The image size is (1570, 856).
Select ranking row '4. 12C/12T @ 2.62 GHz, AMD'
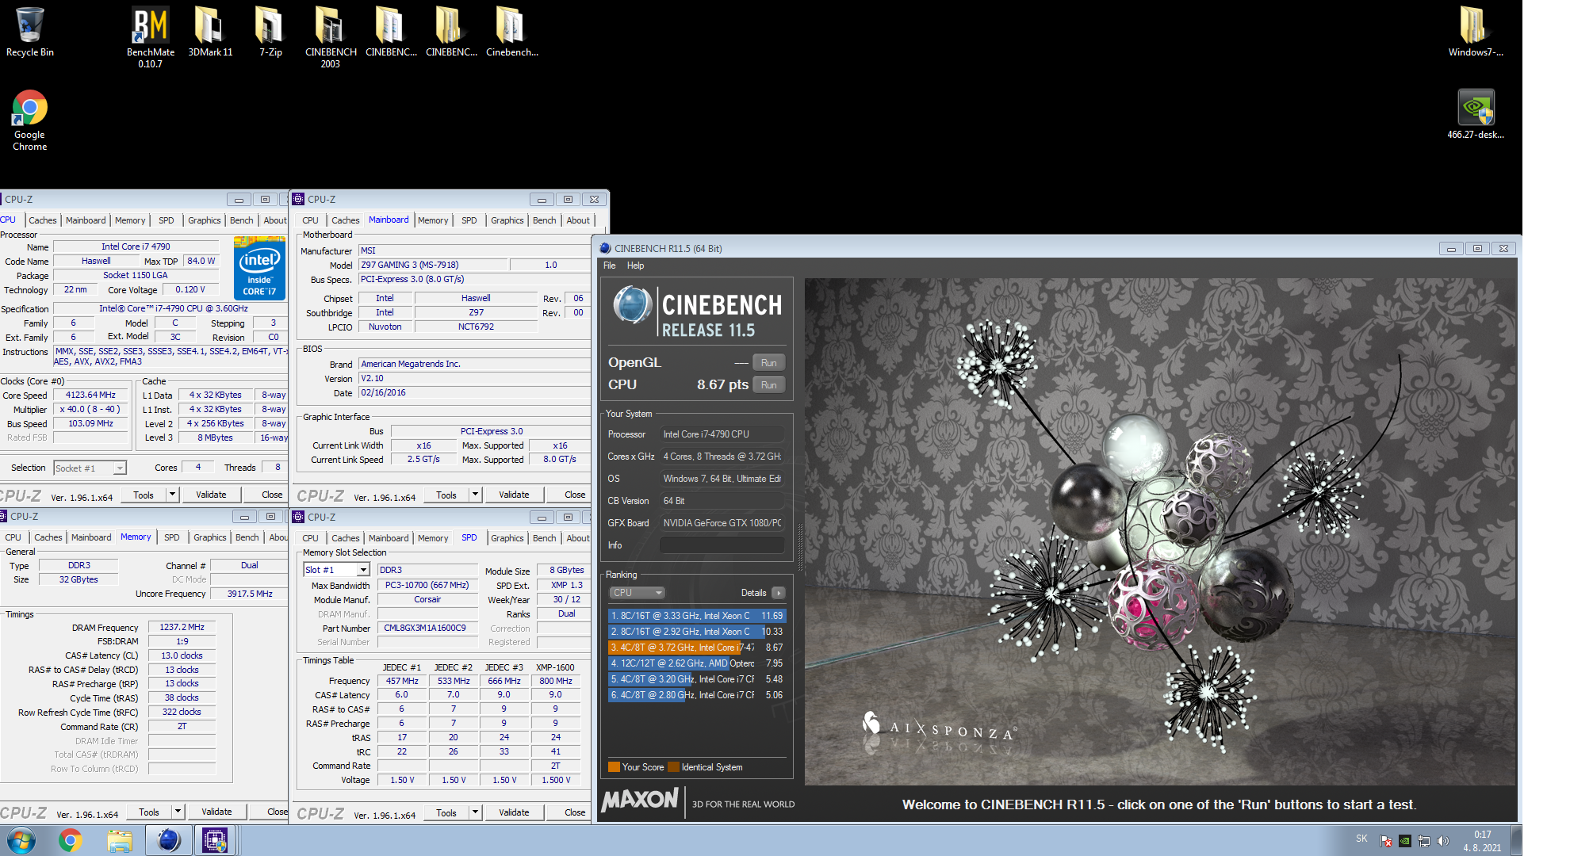(x=696, y=663)
